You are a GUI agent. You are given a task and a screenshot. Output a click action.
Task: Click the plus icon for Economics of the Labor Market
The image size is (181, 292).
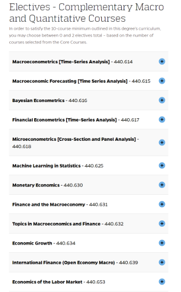coord(162,282)
